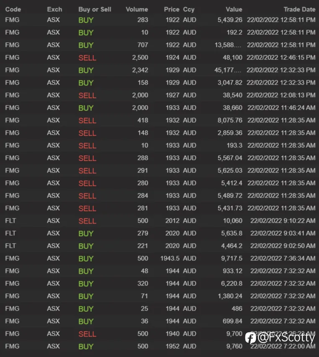Viewport: 319px width, 357px height.
Task: Click the Volume column header
Action: tap(137, 9)
